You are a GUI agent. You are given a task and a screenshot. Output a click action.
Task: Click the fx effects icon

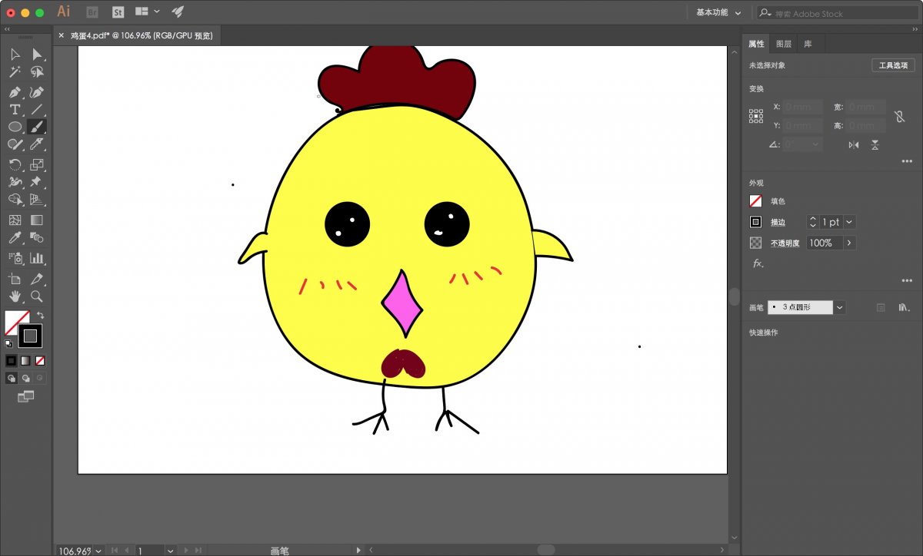pos(758,263)
